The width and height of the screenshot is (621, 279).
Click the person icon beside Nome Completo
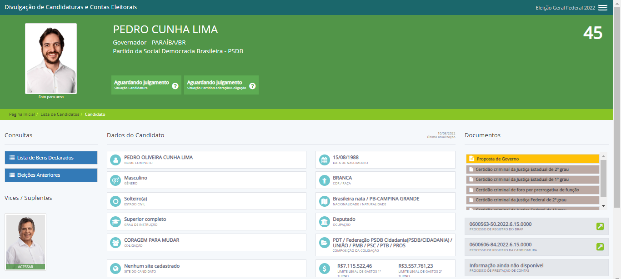(115, 159)
